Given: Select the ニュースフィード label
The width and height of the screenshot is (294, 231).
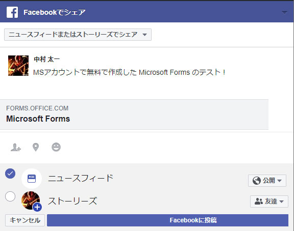Looking at the screenshot, I should point(81,178).
